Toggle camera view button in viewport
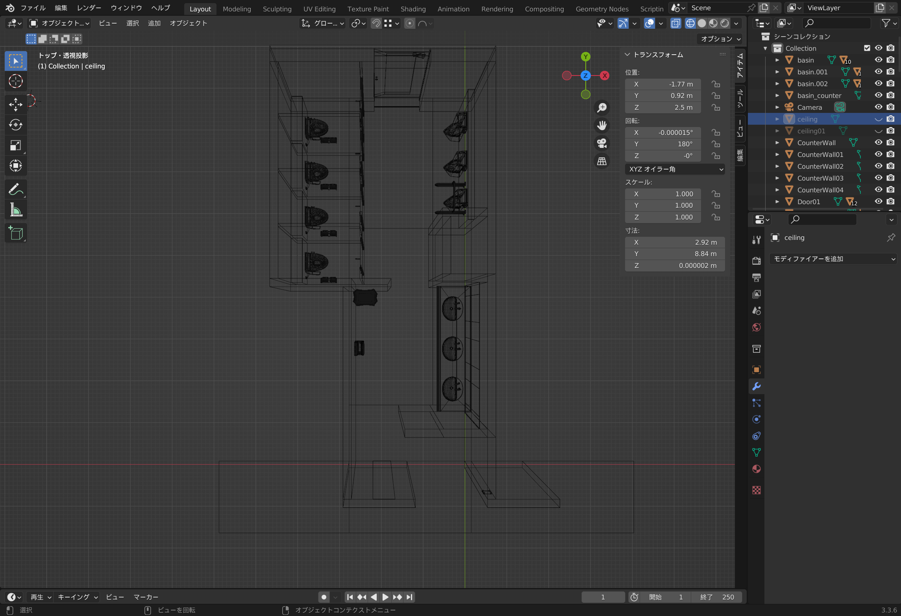901x616 pixels. [601, 143]
